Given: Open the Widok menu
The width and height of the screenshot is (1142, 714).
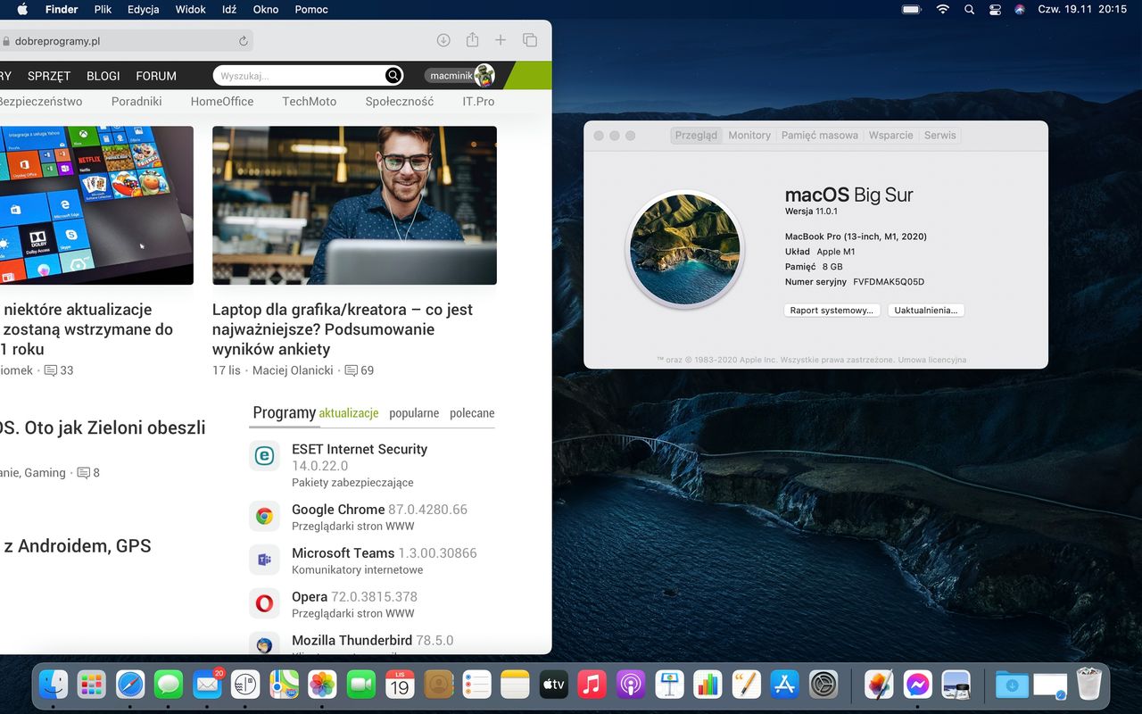Looking at the screenshot, I should coord(191,10).
